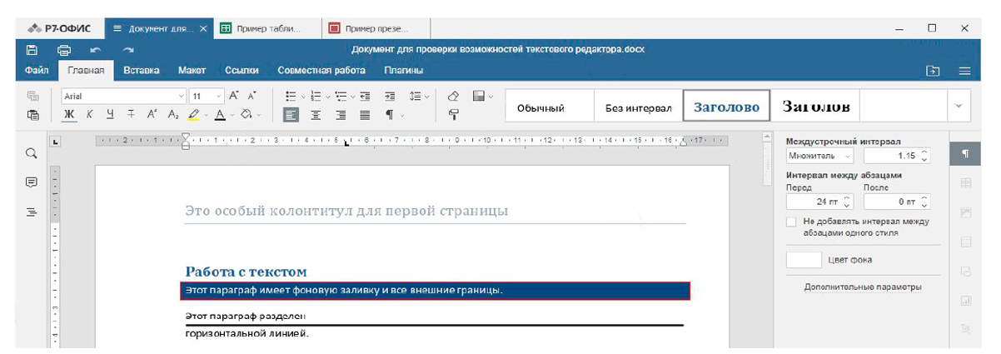Undo the last action

tap(96, 50)
